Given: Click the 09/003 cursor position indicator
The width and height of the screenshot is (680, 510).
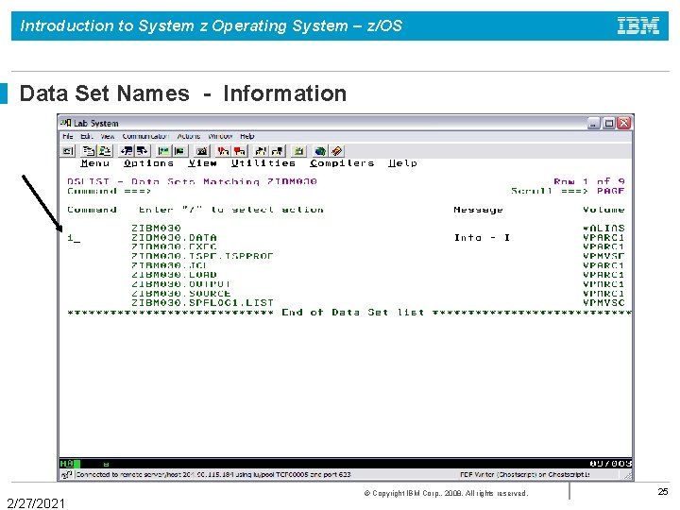Looking at the screenshot, I should click(611, 464).
